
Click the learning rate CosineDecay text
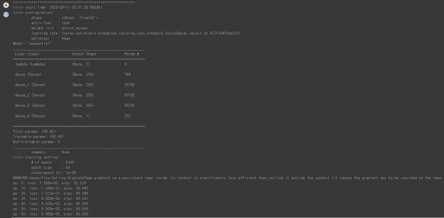coord(151,33)
